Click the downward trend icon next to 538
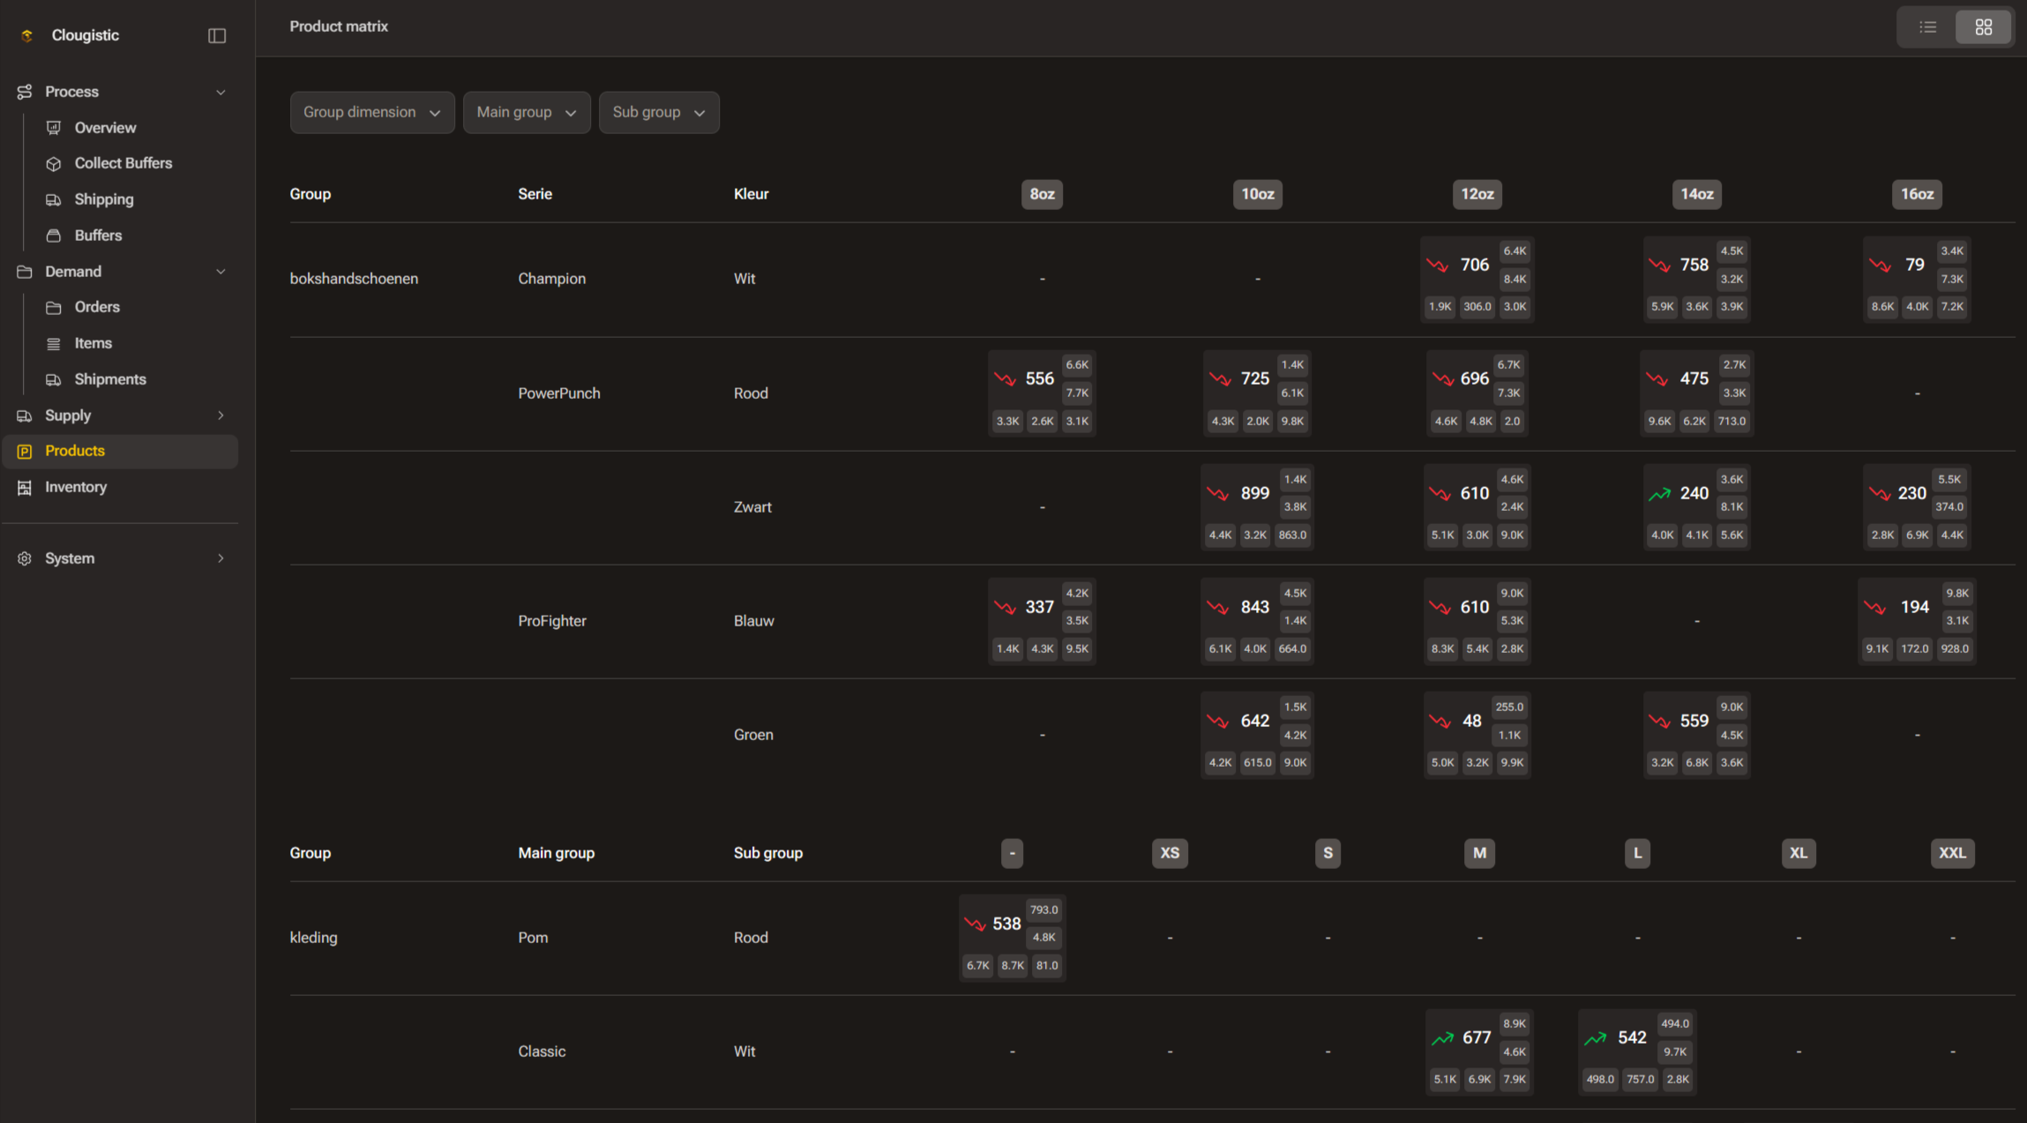 975,924
